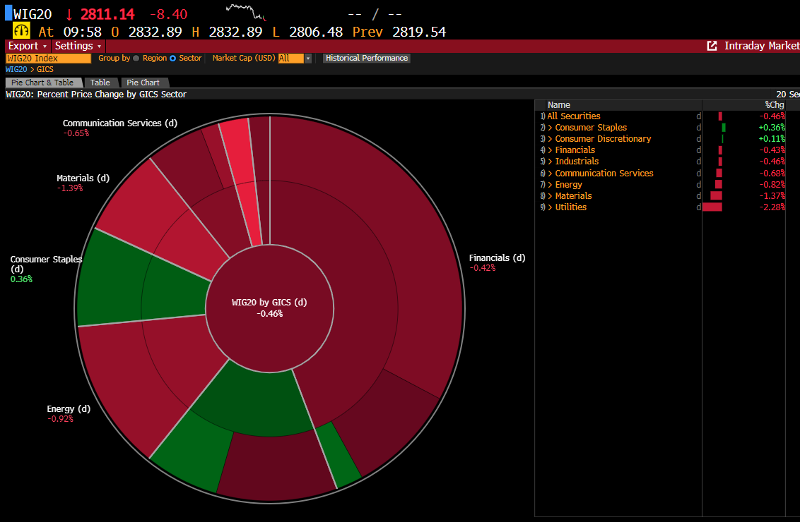Image resolution: width=800 pixels, height=522 pixels.
Task: Click the %Chg column header
Action: click(774, 105)
